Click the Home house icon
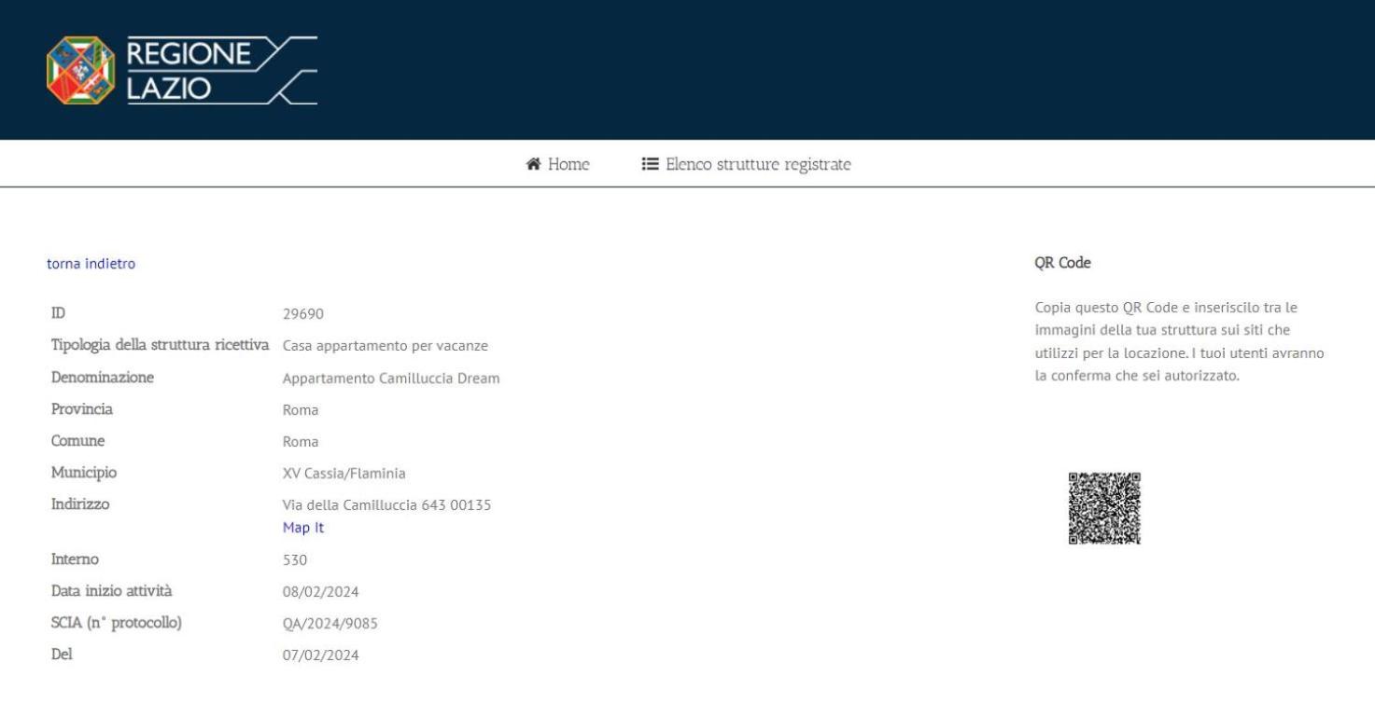Viewport: 1375px width, 703px height. coord(534,165)
